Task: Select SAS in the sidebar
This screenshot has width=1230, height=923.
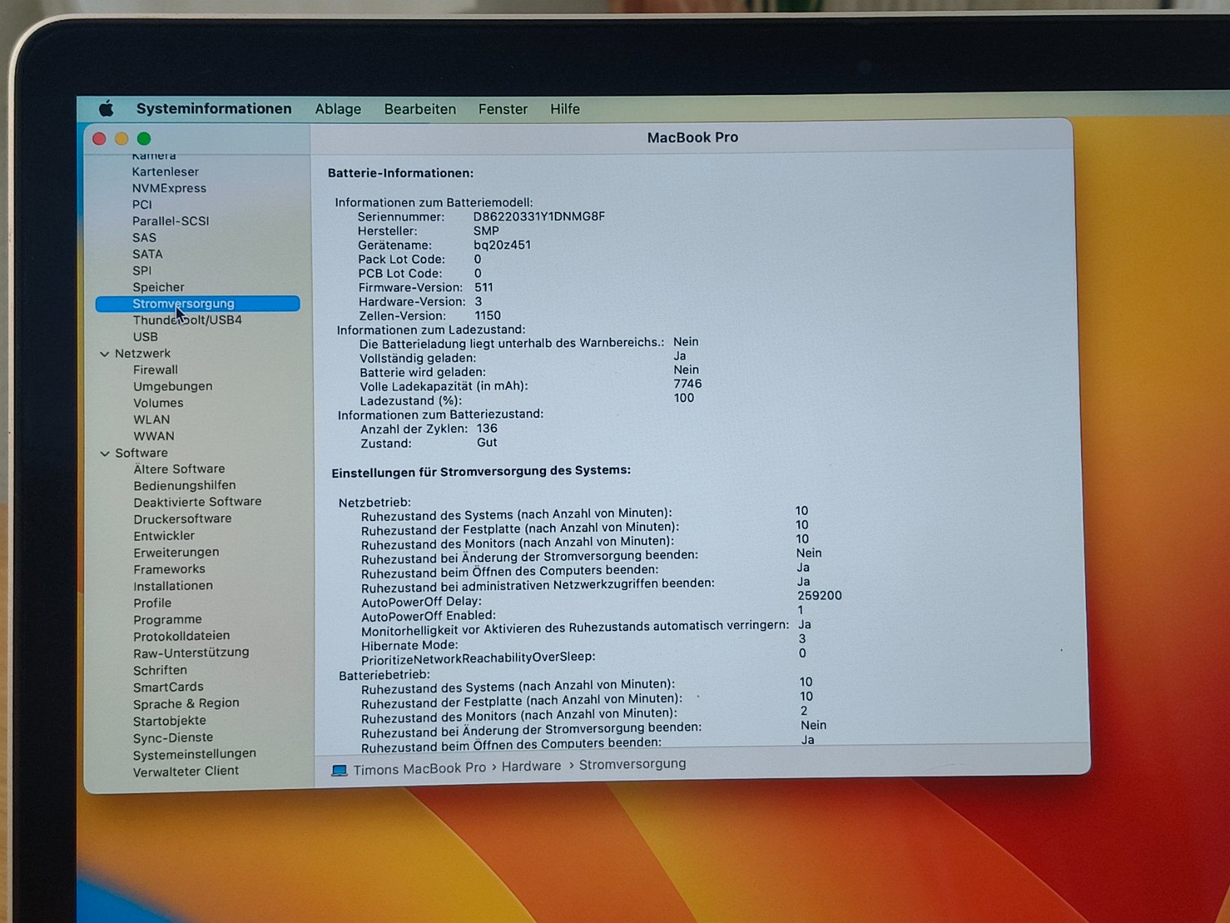Action: tap(144, 238)
